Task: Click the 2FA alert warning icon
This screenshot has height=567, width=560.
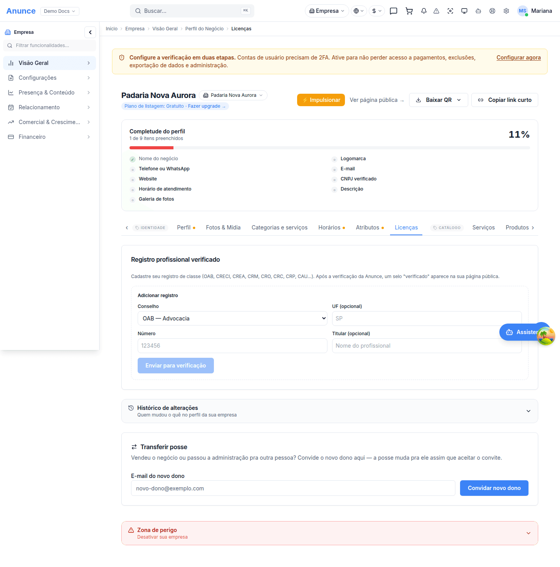Action: 122,58
